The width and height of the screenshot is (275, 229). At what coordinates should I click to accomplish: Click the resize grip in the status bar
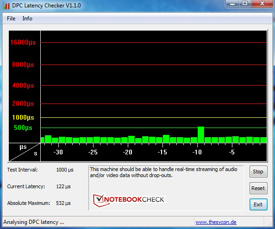point(270,223)
